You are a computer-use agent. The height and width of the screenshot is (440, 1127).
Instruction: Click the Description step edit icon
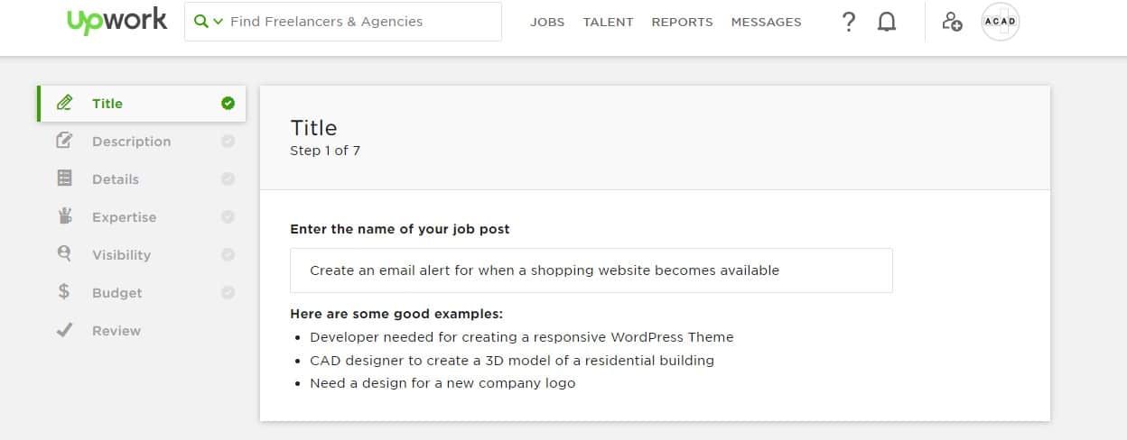click(x=64, y=141)
